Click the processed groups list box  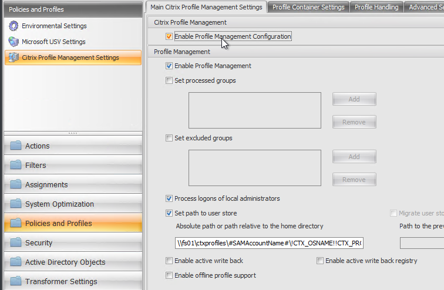[255, 110]
